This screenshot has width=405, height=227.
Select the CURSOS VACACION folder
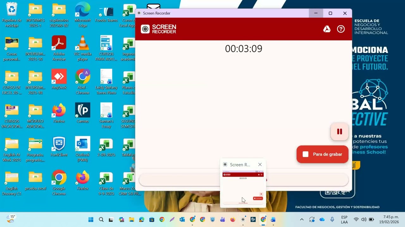pyautogui.click(x=12, y=116)
